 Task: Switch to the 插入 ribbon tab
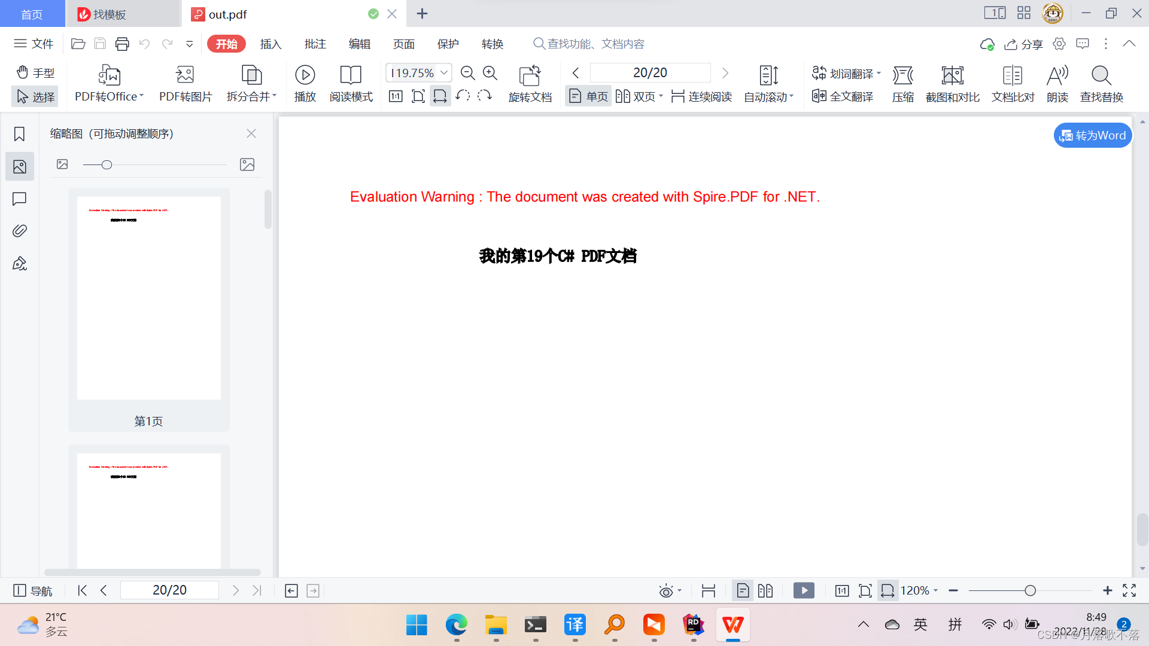(270, 43)
